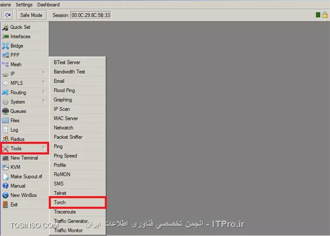Open SMS from Tools submenu
The height and width of the screenshot is (236, 330).
point(78,184)
